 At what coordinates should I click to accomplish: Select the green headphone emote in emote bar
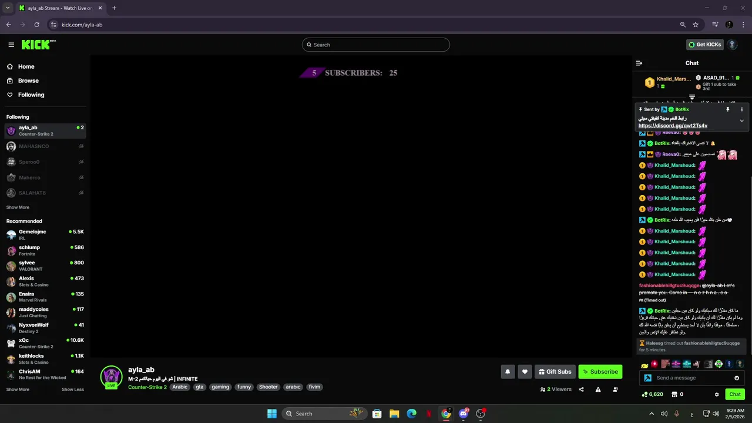tap(719, 364)
